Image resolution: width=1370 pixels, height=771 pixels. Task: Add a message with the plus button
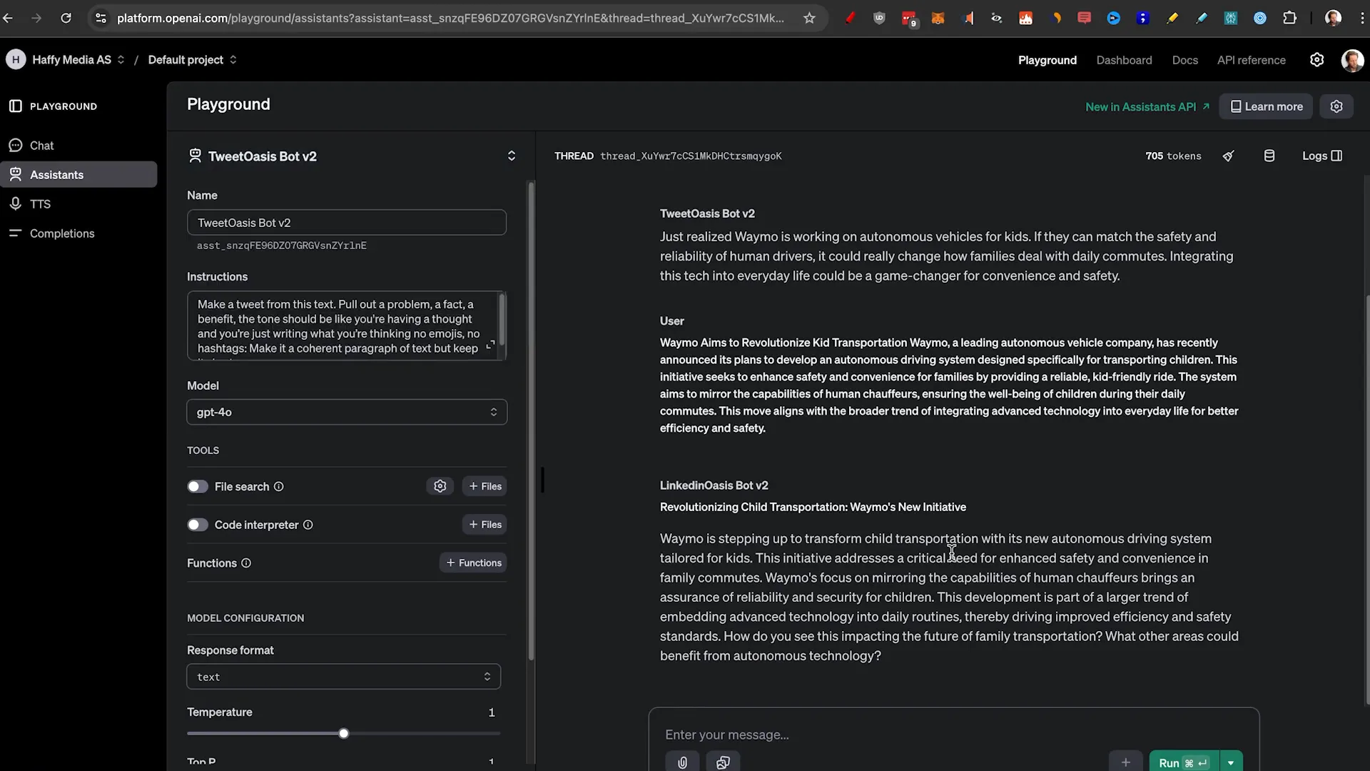[x=1126, y=762]
